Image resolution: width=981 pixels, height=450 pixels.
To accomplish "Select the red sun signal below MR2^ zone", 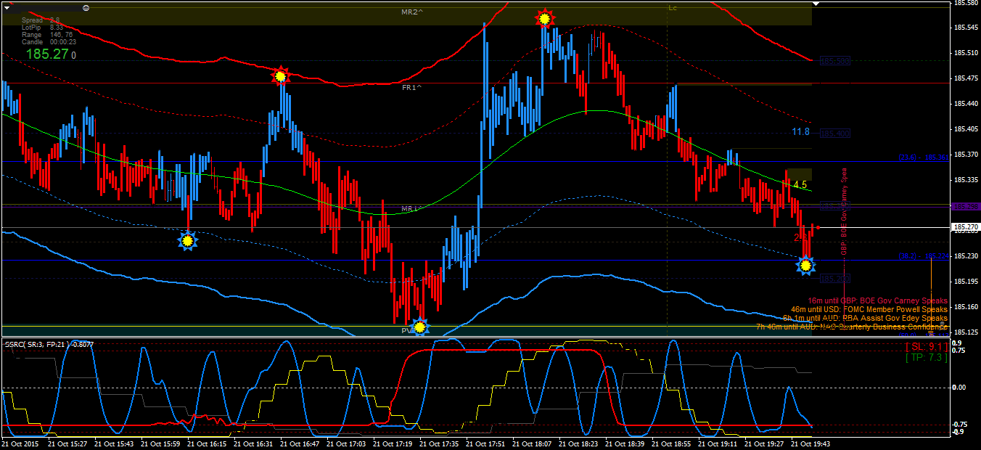I will (544, 18).
